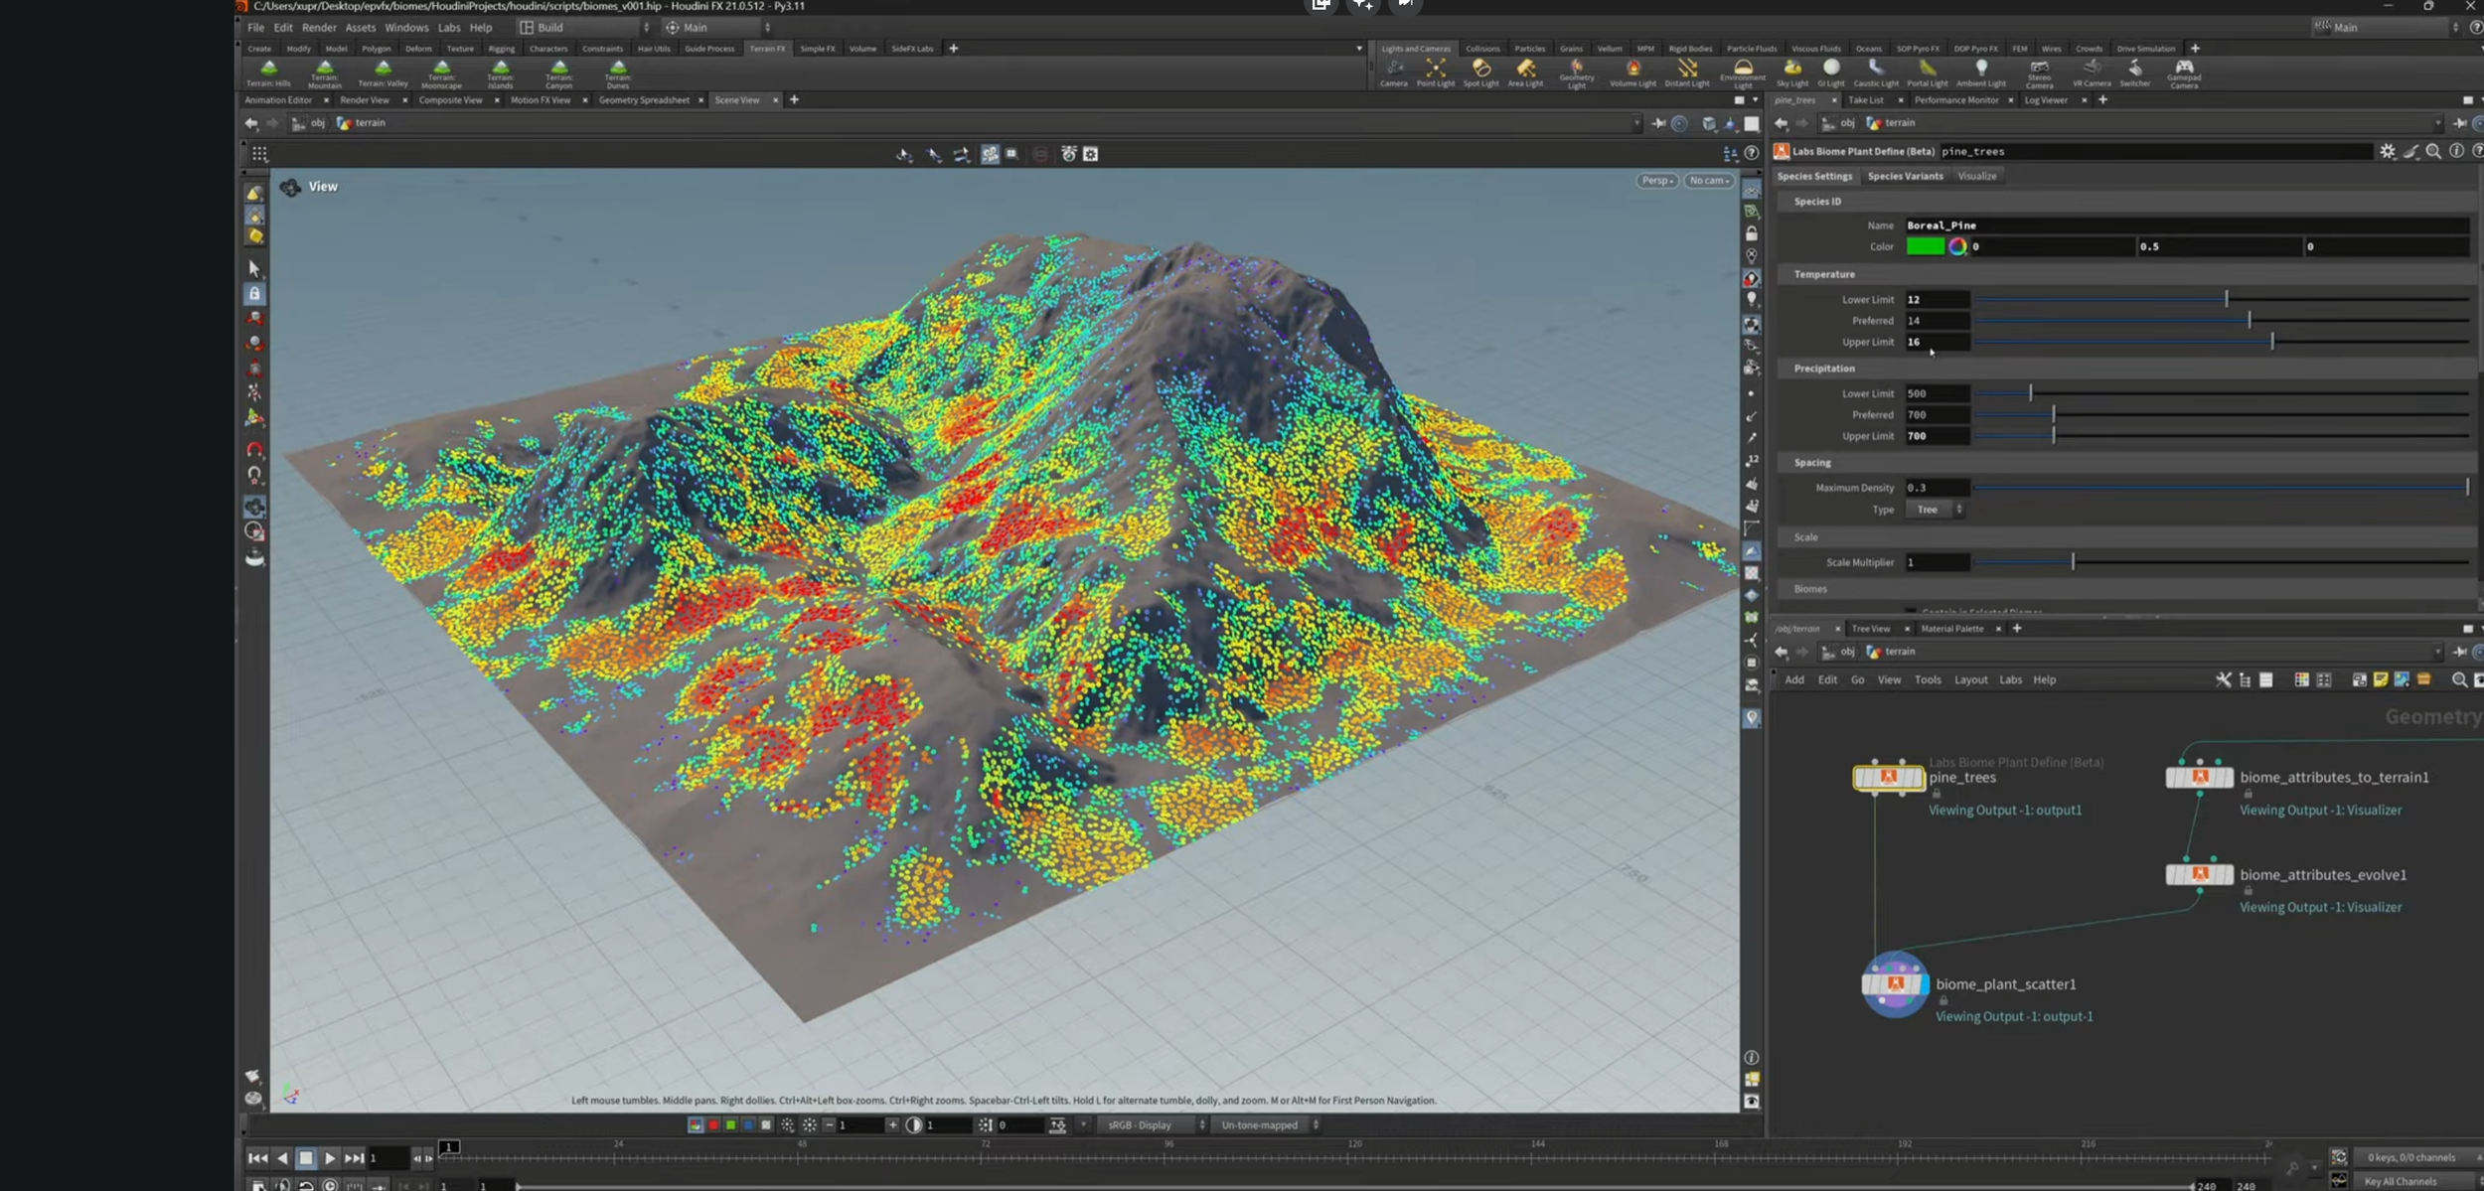Click the green species color swatch
Viewport: 2484px width, 1191px height.
coord(1925,246)
